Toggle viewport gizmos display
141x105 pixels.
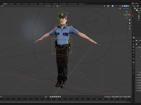tap(108, 6)
